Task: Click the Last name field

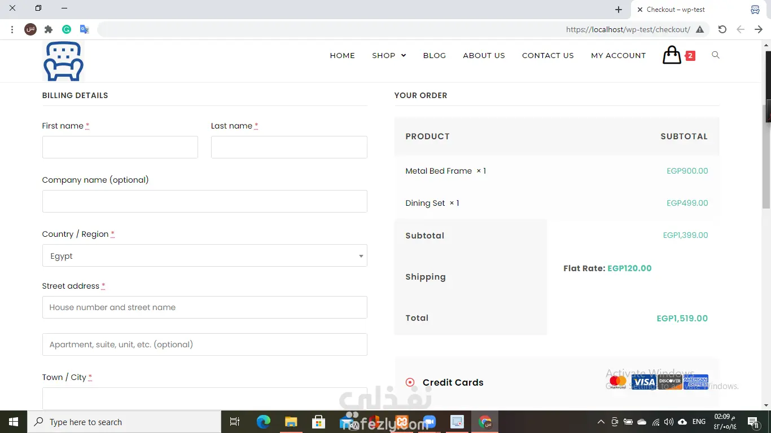Action: pyautogui.click(x=289, y=147)
